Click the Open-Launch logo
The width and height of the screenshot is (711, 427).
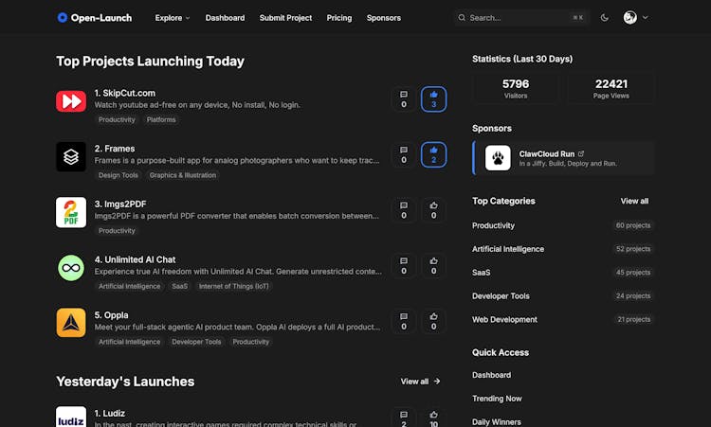click(x=94, y=18)
